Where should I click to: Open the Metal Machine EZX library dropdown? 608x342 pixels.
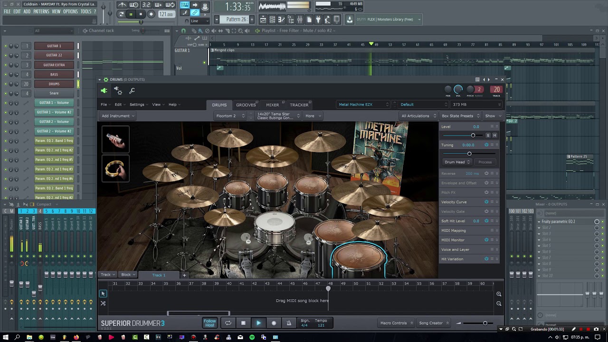tap(363, 104)
